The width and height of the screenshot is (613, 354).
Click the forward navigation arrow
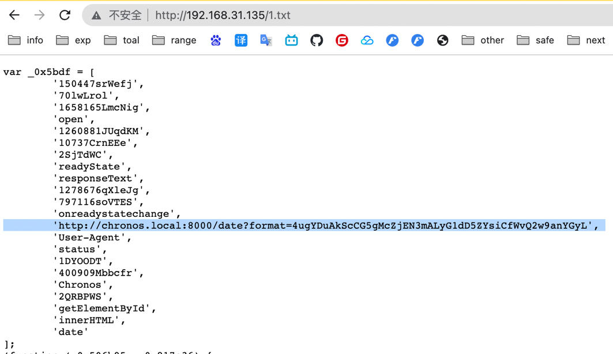coord(39,15)
